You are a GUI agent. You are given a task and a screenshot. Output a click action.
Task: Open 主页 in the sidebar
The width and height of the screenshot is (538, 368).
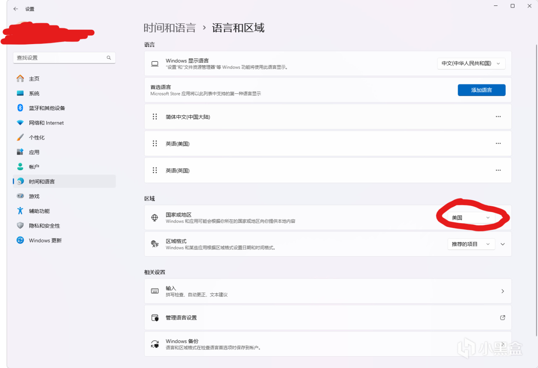(x=64, y=79)
